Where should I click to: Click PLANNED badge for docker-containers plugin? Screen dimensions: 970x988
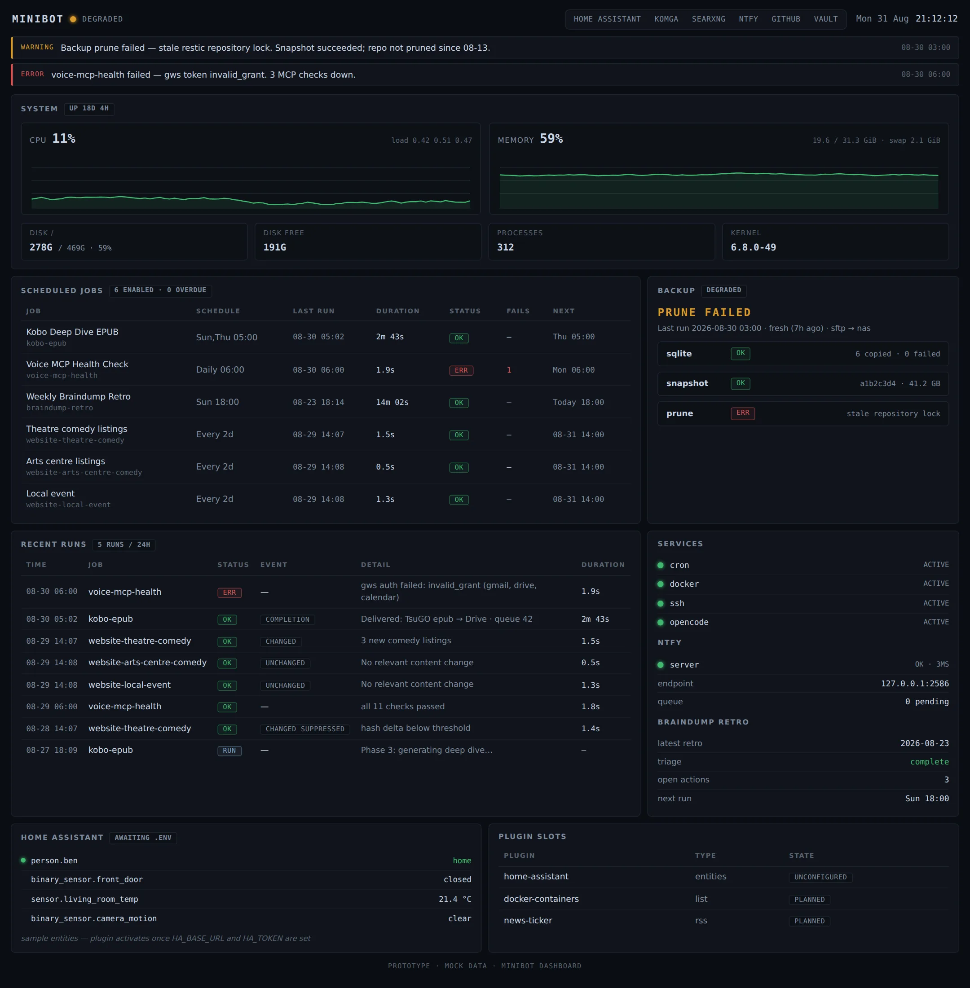809,900
